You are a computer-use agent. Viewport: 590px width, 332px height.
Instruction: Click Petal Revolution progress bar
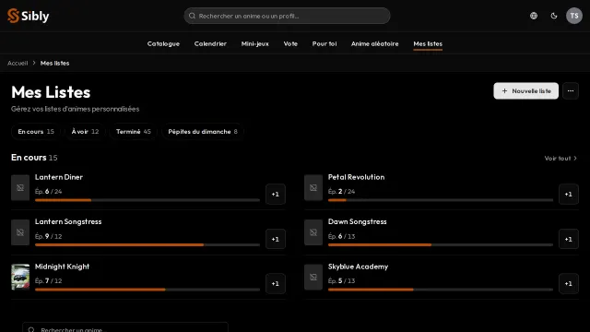441,200
